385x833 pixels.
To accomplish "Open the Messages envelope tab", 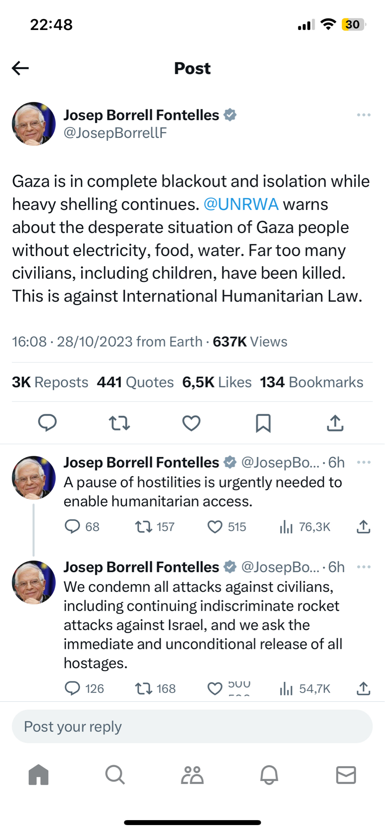I will tap(346, 775).
